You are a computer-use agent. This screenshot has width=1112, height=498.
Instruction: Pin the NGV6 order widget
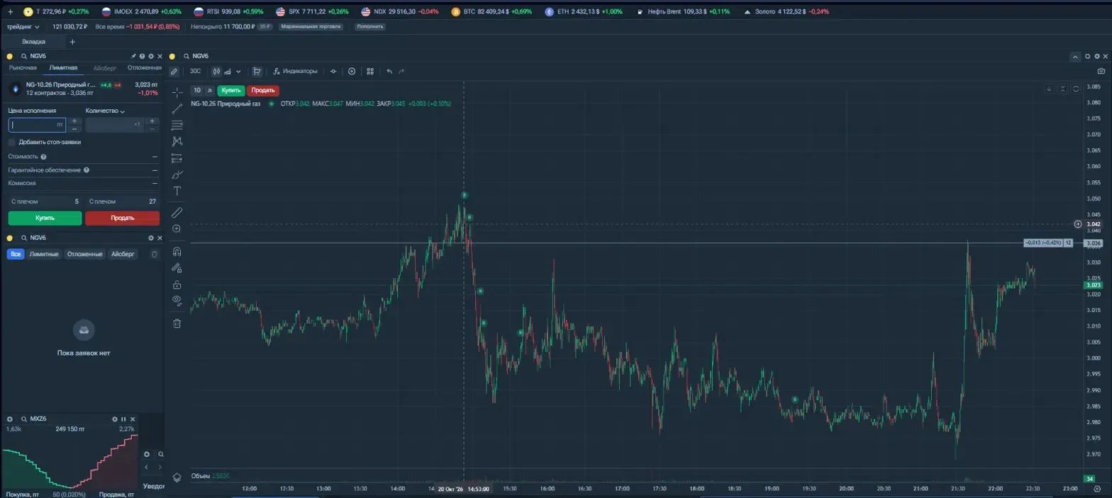click(133, 56)
